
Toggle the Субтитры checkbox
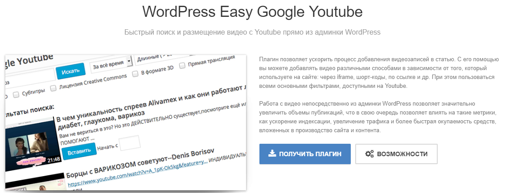(16, 95)
